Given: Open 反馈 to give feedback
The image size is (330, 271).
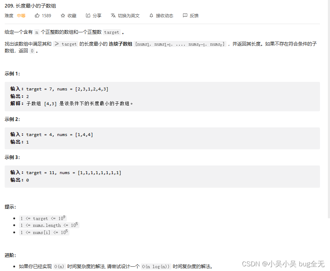Looking at the screenshot, I should (193, 15).
